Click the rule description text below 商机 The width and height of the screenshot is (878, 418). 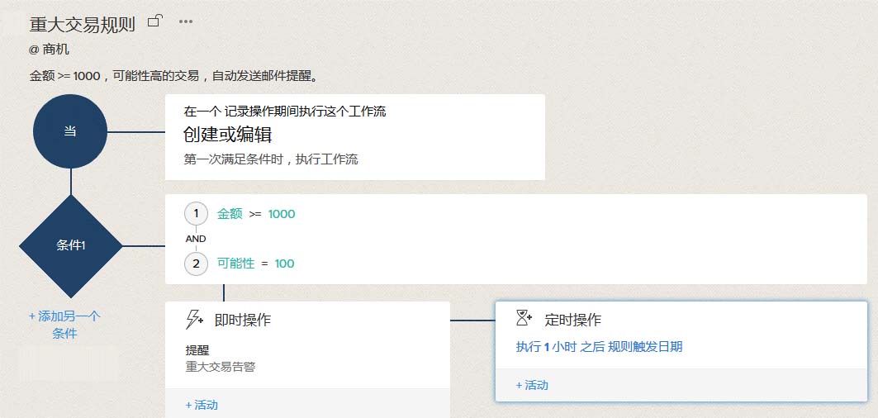pos(173,76)
